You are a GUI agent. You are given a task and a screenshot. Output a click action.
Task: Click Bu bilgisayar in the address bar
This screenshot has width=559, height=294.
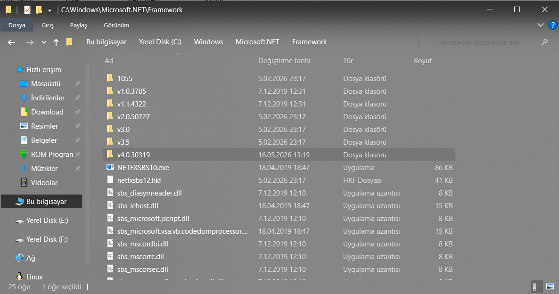(106, 41)
